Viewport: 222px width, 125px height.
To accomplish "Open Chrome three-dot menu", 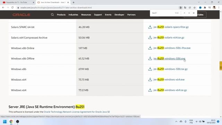I will [219, 8].
